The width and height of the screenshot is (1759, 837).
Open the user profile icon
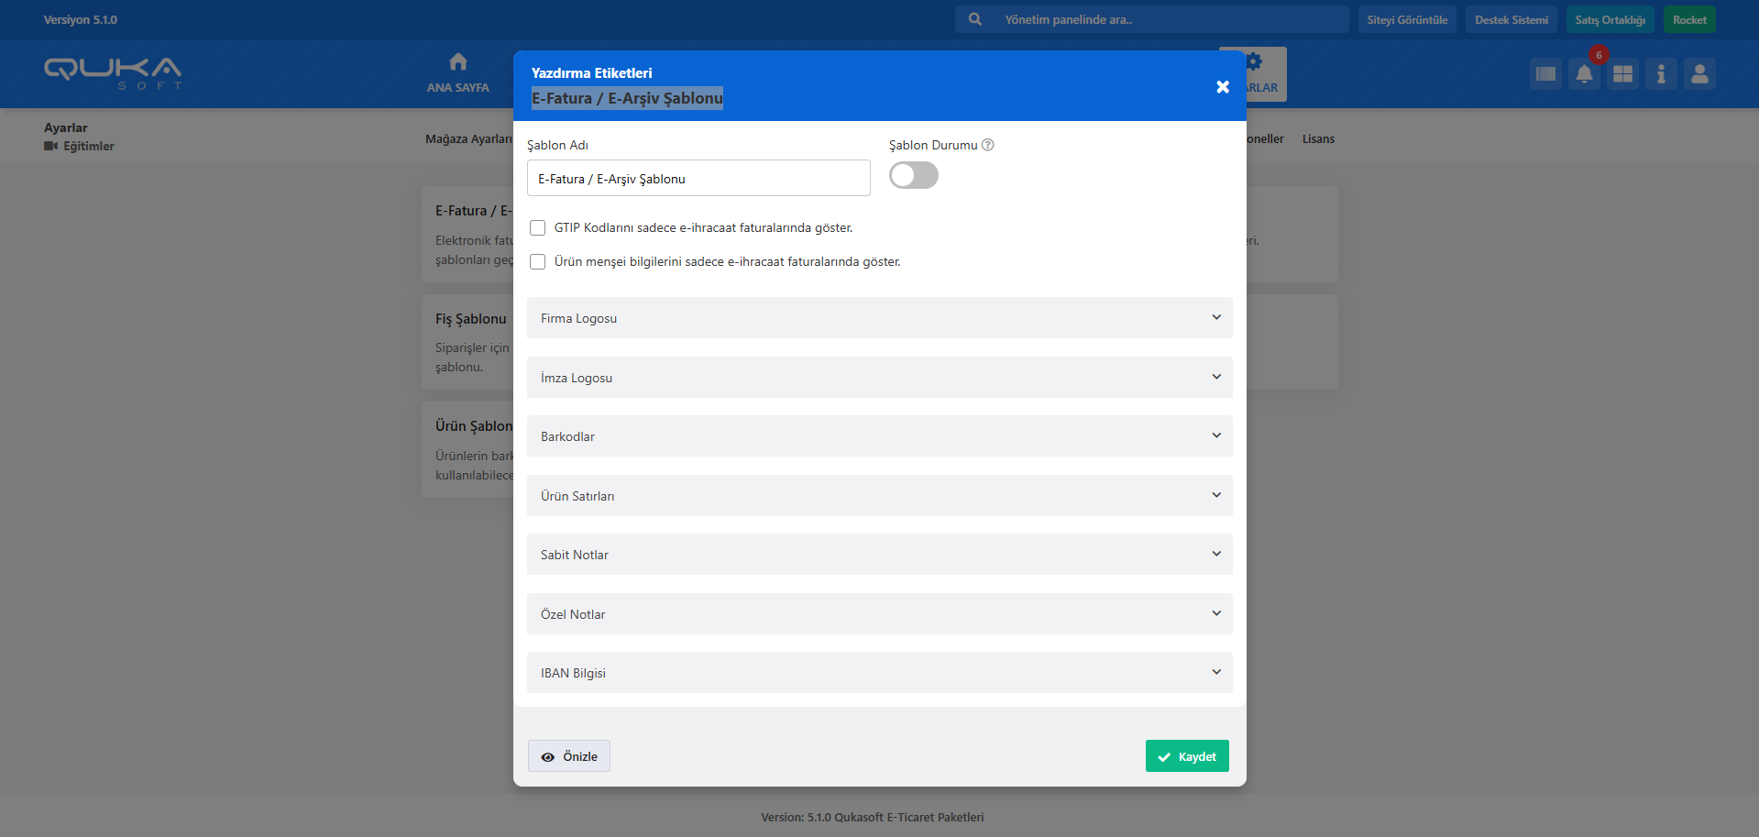pos(1699,74)
